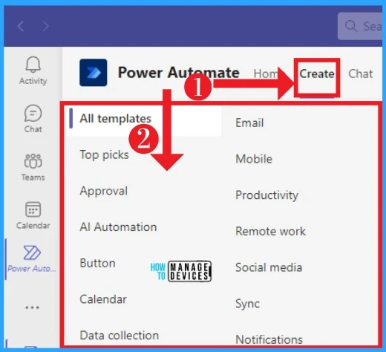The image size is (386, 352).
Task: Select the Calendar template category
Action: [103, 299]
